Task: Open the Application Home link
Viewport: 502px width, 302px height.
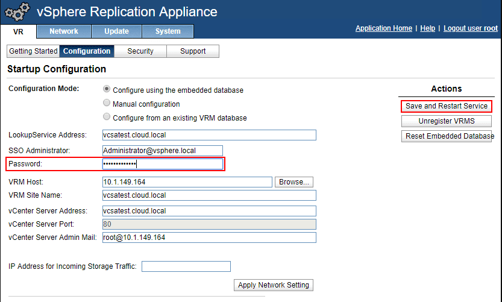Action: click(383, 28)
